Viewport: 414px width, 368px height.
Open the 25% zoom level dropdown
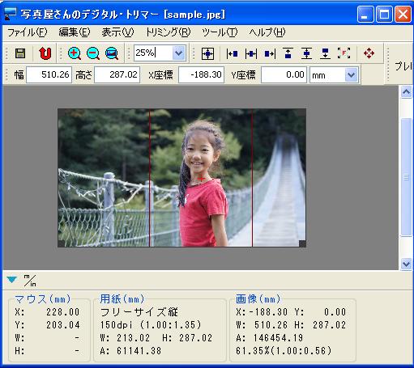coord(178,53)
